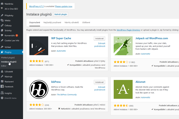Click the (224) rating count for bbPress
Screen dimensions: 179x119
[47, 105]
